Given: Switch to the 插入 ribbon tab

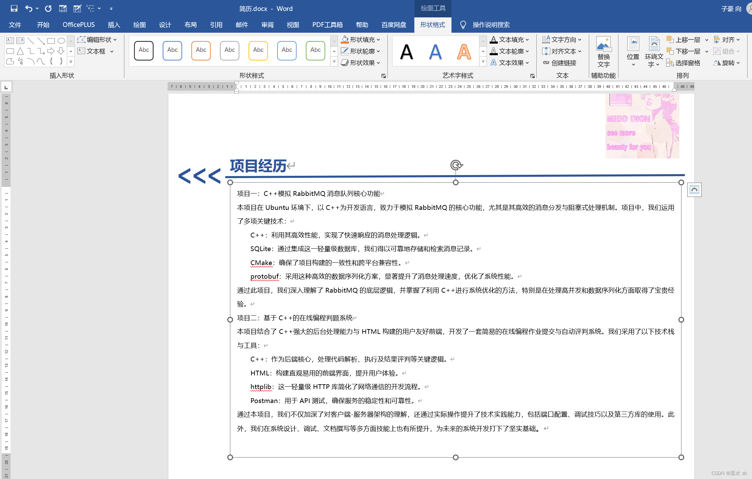Looking at the screenshot, I should click(x=114, y=25).
